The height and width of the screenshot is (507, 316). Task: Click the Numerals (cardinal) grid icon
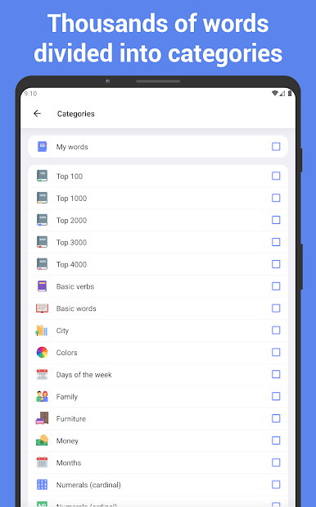point(42,484)
